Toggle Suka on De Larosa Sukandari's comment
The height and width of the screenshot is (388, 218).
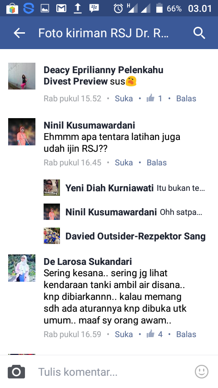tap(124, 334)
